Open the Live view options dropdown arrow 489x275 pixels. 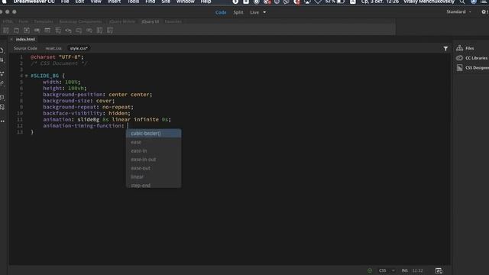264,12
